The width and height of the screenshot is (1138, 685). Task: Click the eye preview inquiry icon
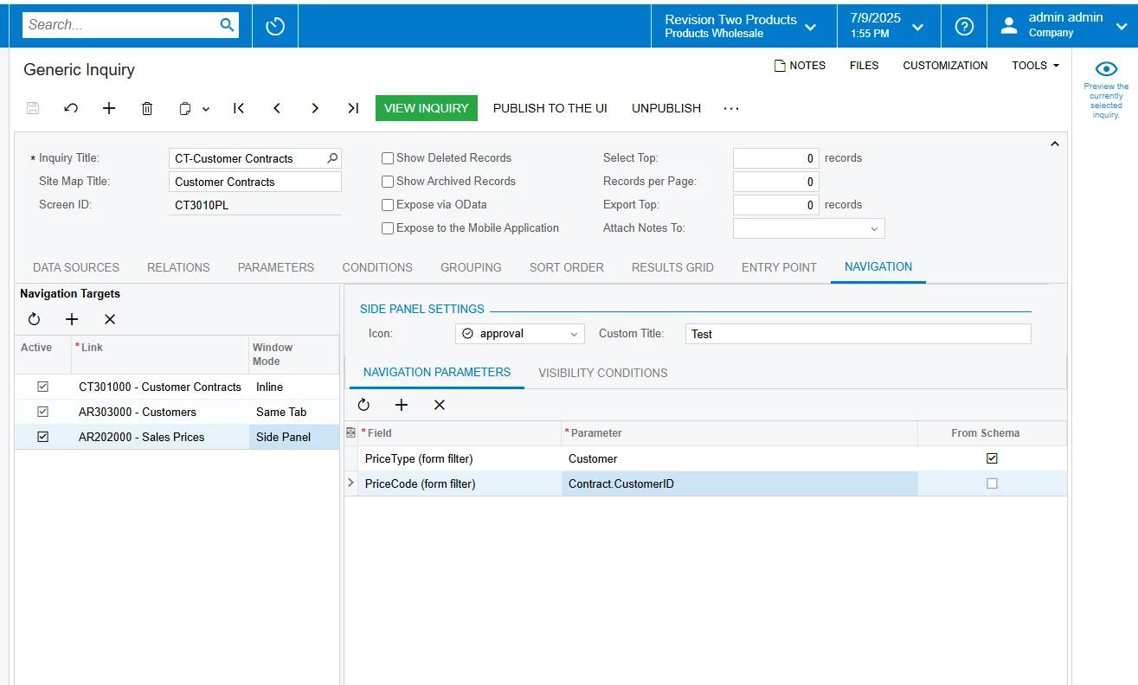(x=1106, y=69)
